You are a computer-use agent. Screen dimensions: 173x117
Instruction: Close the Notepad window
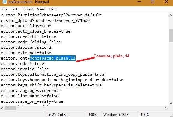(166, 1)
